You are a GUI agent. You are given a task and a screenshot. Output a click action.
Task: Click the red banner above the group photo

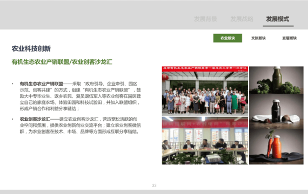tap(205, 69)
